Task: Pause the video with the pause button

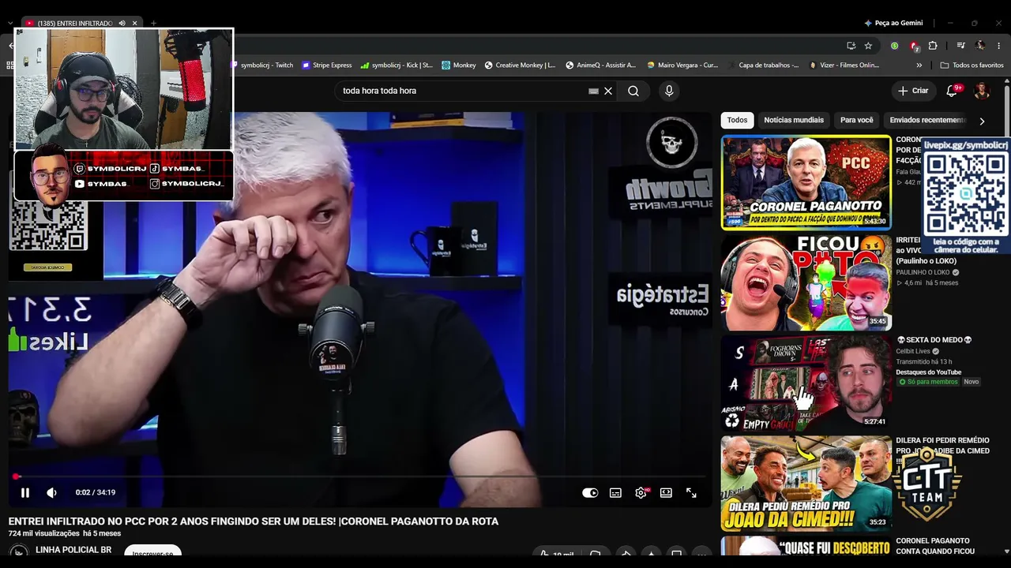Action: [x=25, y=493]
